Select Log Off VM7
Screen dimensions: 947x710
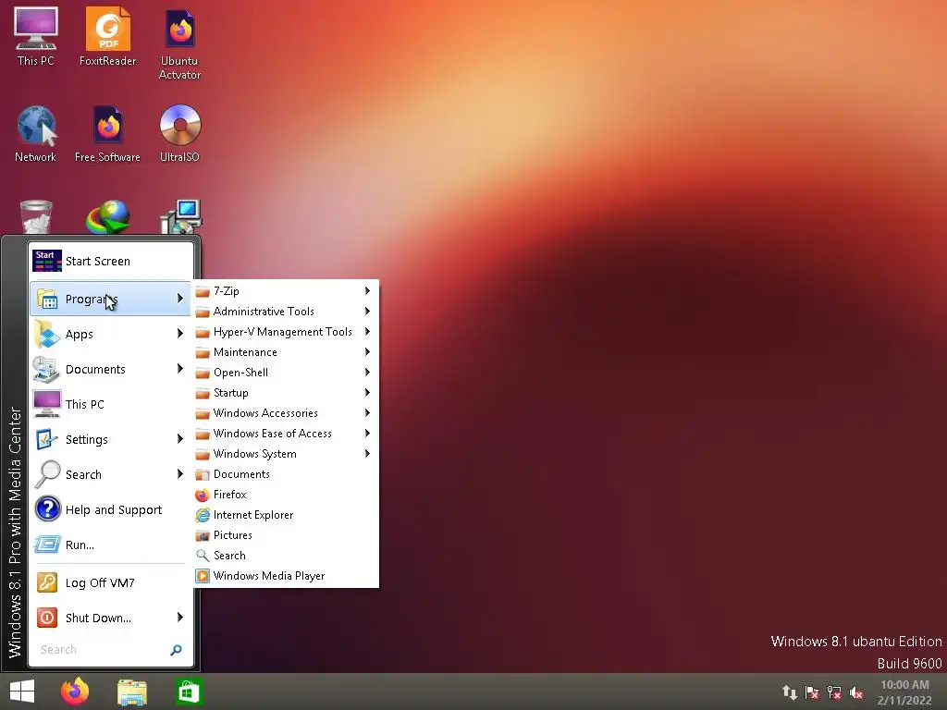[111, 583]
